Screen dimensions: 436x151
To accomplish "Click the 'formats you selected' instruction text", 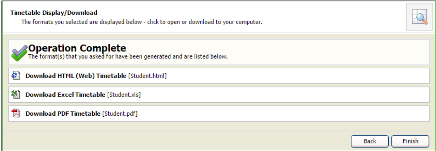I will click(142, 22).
